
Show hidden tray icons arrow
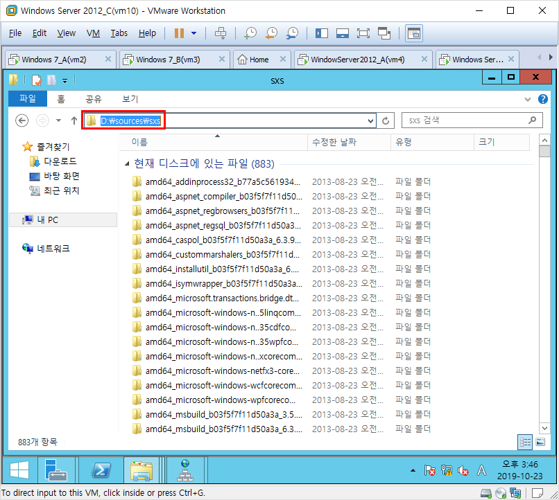point(413,470)
